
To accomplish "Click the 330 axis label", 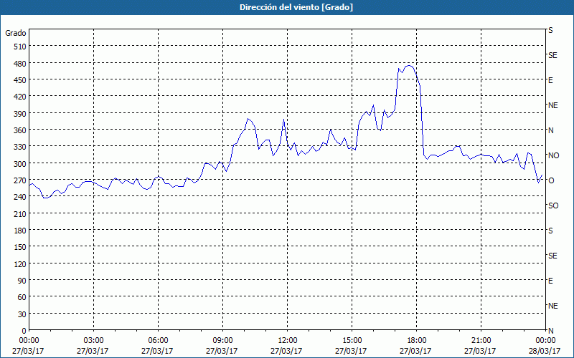I will (21, 147).
